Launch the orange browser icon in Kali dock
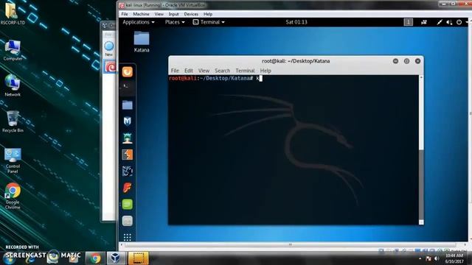The height and width of the screenshot is (265, 472). click(x=128, y=72)
